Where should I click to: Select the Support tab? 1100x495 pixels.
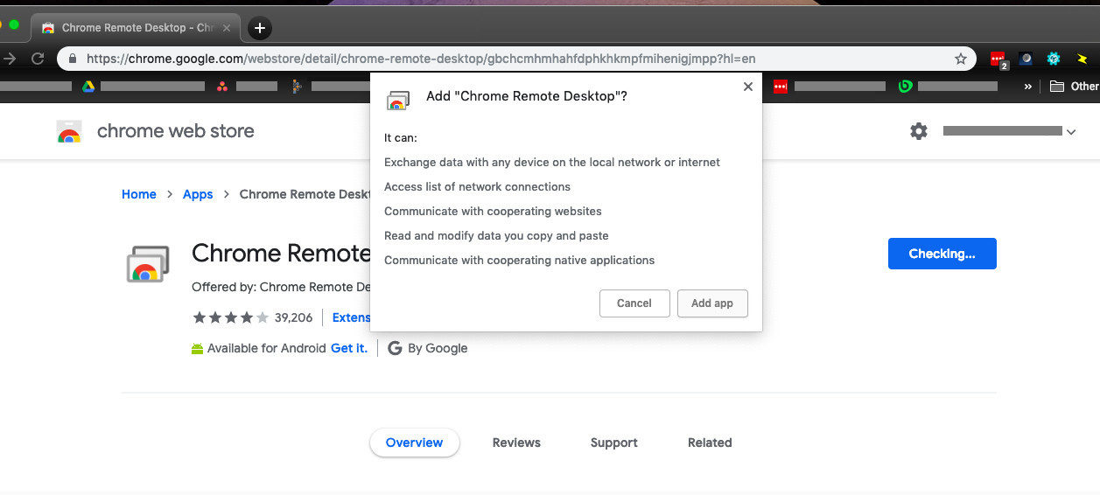point(613,443)
